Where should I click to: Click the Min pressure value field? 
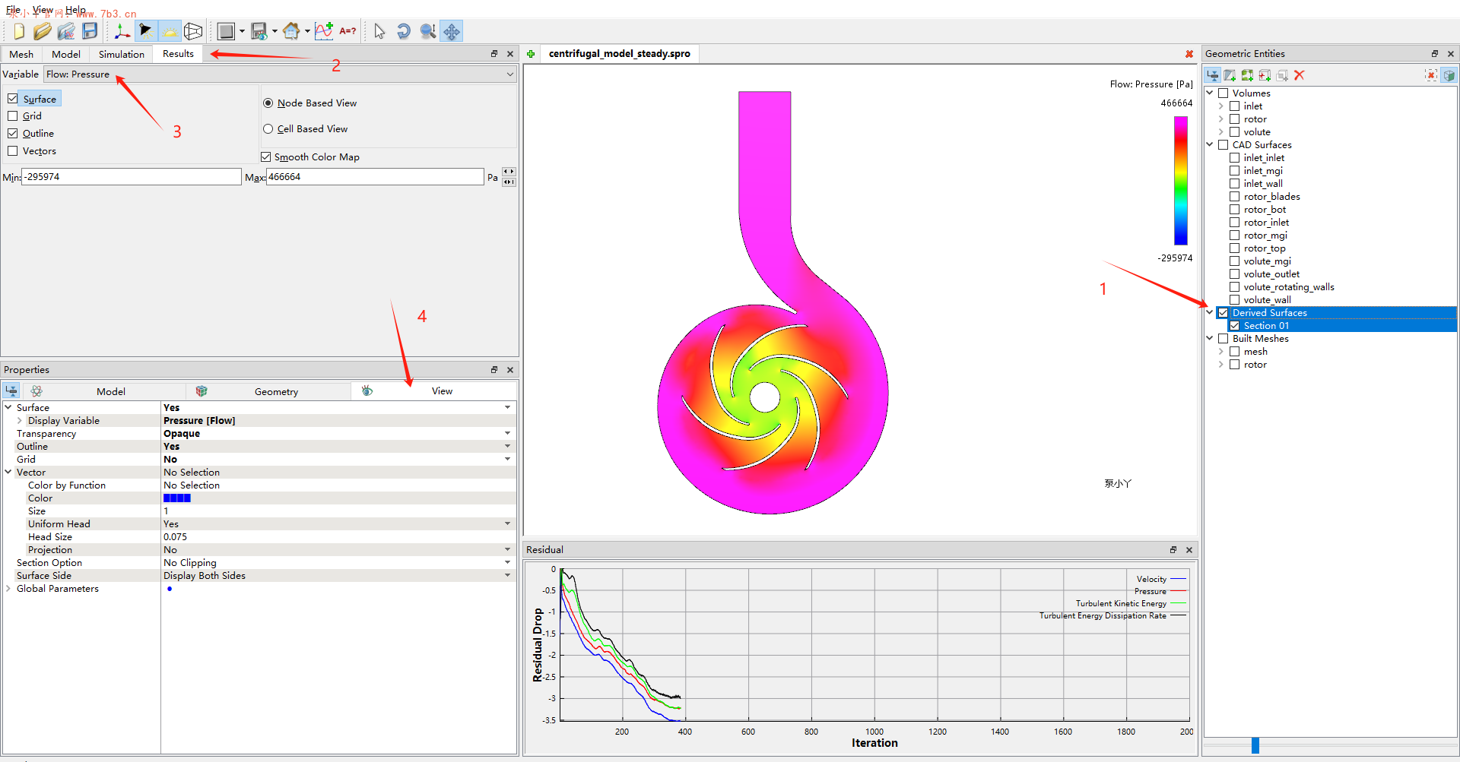(132, 177)
